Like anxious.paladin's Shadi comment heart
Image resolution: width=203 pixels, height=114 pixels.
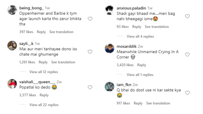coord(187,16)
